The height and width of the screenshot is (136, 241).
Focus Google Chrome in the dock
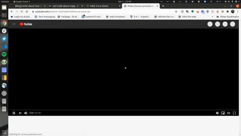pos(4,23)
